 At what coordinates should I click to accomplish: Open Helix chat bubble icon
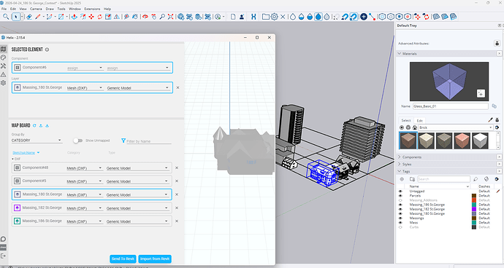(3, 239)
